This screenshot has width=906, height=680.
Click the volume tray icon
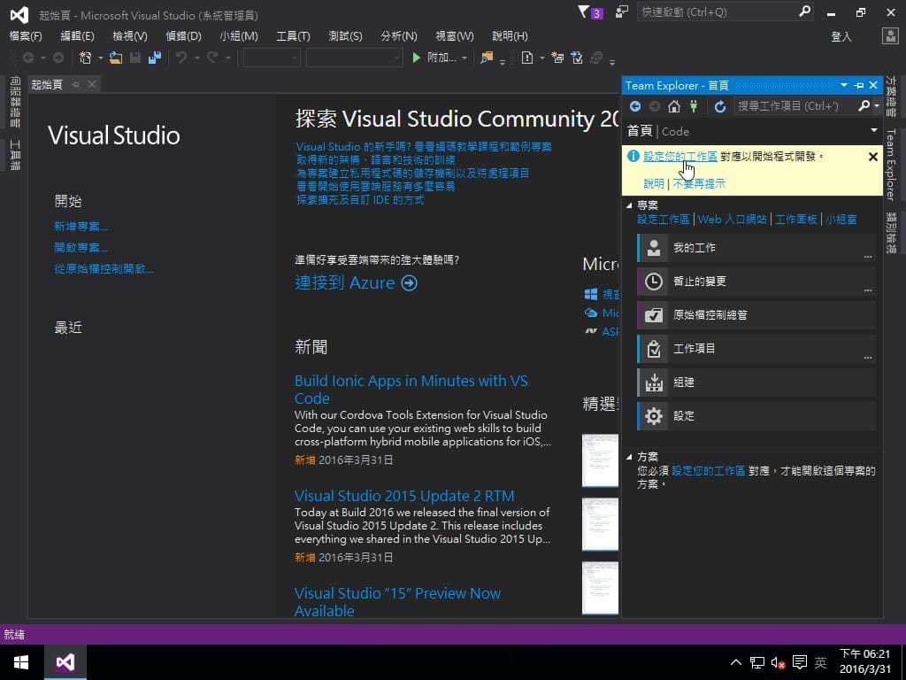(x=778, y=662)
